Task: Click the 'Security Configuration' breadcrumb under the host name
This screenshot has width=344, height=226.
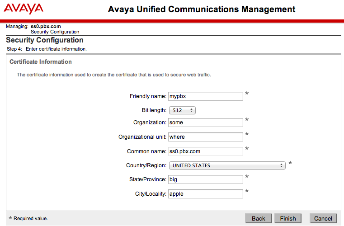Action: [x=55, y=32]
